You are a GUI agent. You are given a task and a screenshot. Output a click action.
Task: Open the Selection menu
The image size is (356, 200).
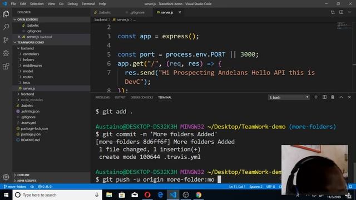tap(37, 4)
